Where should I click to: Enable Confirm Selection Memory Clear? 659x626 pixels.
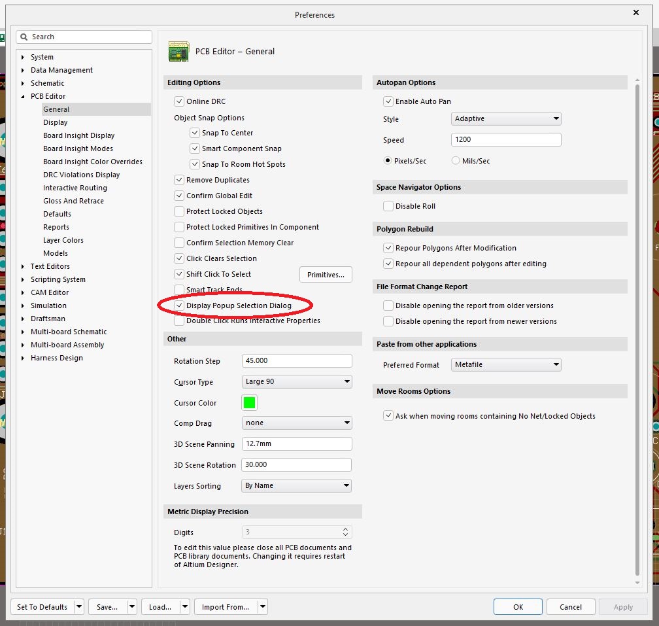pos(179,243)
